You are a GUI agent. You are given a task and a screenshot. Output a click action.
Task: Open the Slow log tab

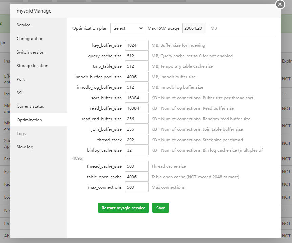click(25, 147)
